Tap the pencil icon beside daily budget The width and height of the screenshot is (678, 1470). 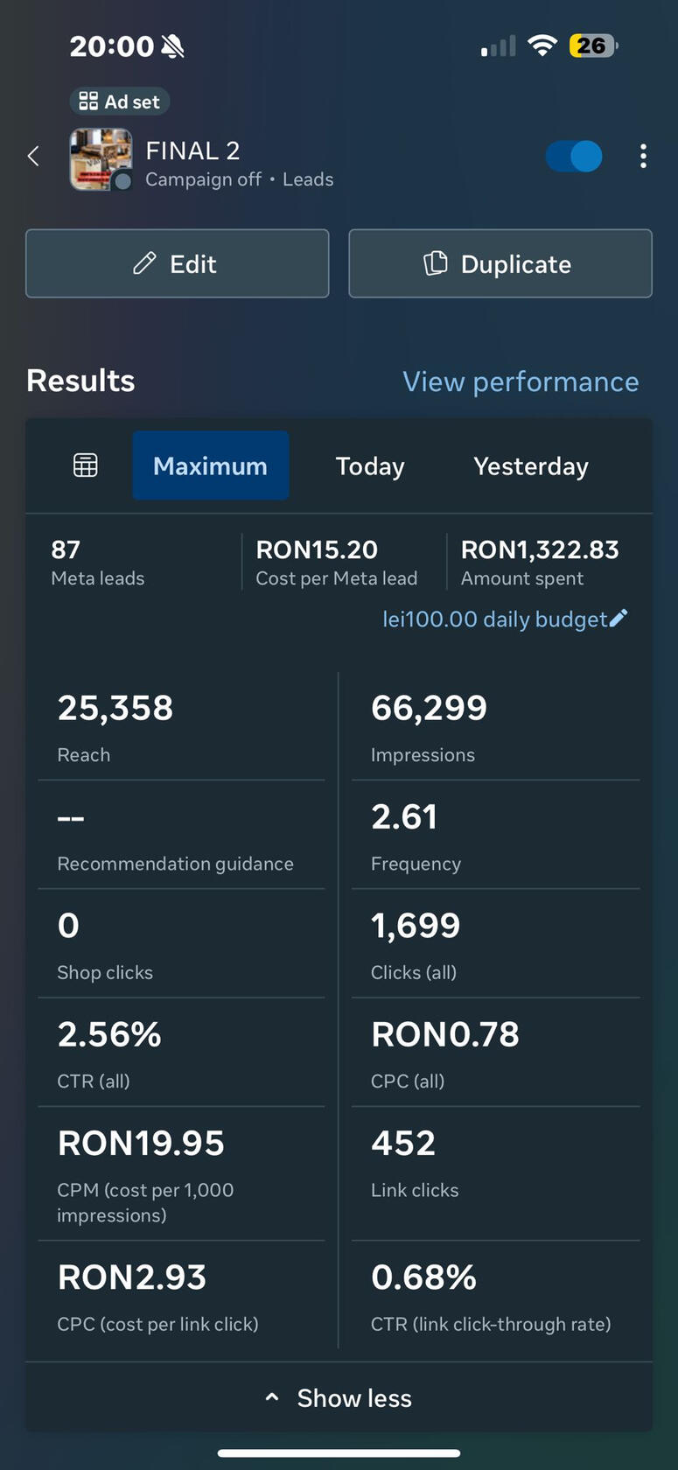click(619, 619)
